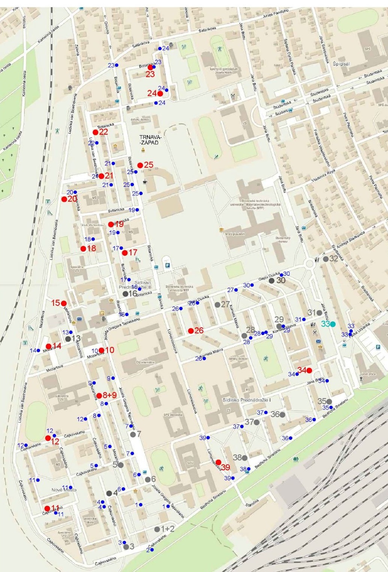Click the red marker numbered 34
This screenshot has height=572, width=388.
pos(309,371)
